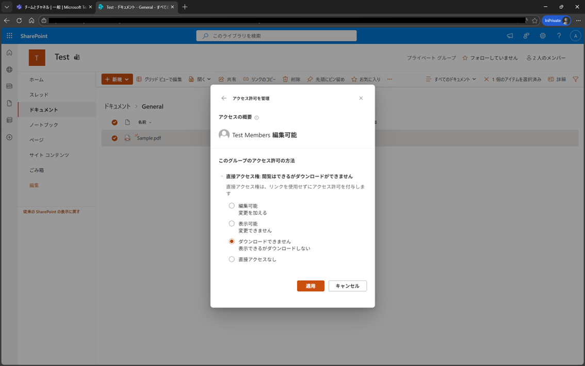
Task: Open the settings gear in SharePoint header
Action: click(x=543, y=36)
